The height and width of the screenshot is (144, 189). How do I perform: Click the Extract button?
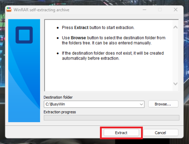point(121,133)
